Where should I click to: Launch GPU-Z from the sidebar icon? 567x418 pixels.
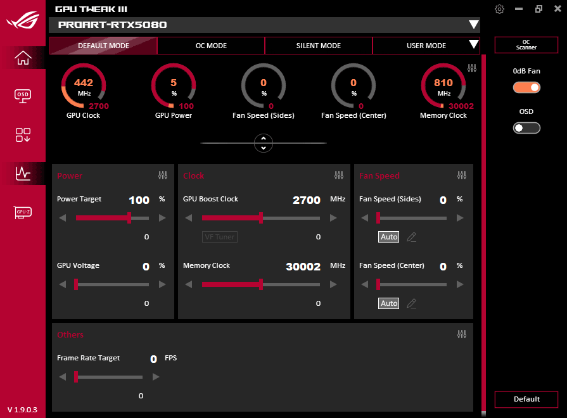23,212
